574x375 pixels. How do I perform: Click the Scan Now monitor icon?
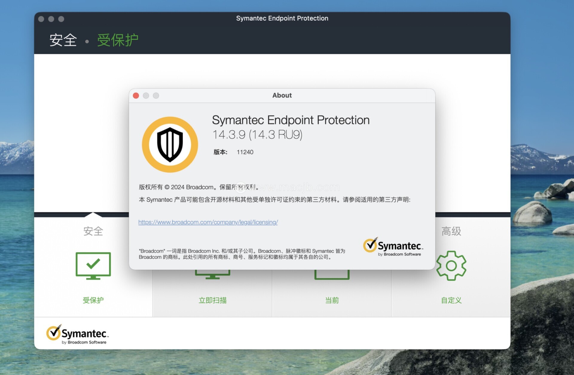coord(213,274)
